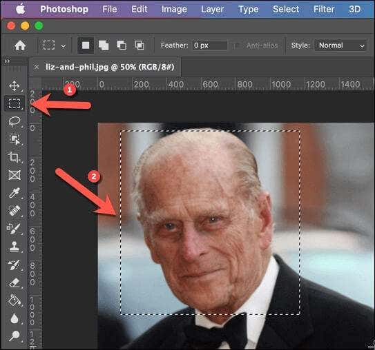
Task: Open the Select menu
Action: tap(286, 10)
